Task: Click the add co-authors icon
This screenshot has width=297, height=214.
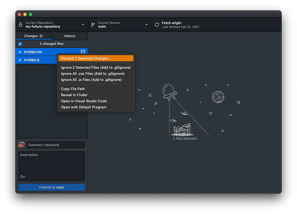Action: (22, 176)
